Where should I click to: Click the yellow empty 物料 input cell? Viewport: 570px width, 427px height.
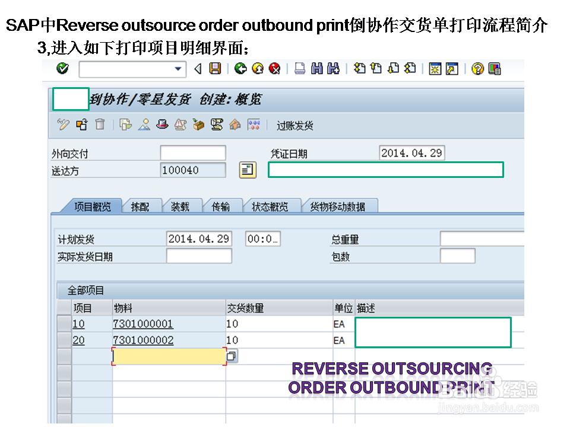click(x=169, y=356)
